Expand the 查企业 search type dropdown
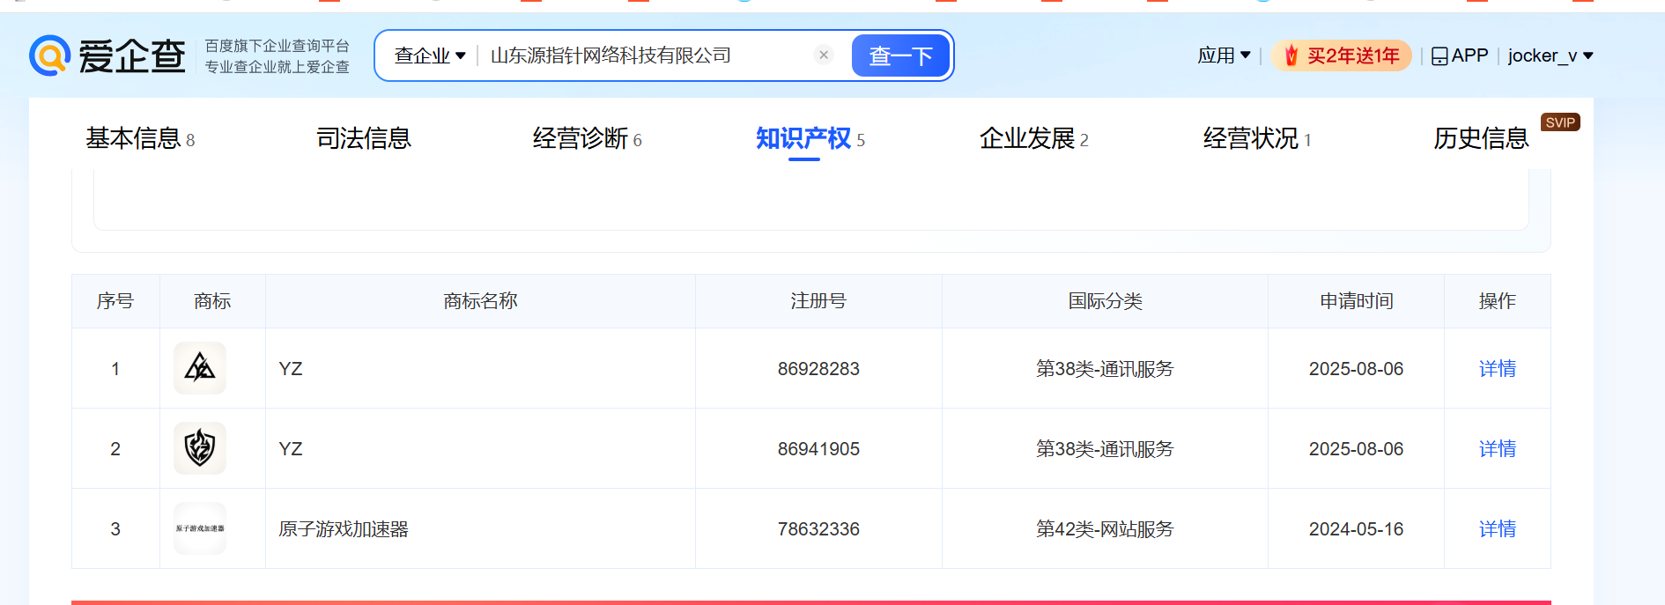 point(430,55)
